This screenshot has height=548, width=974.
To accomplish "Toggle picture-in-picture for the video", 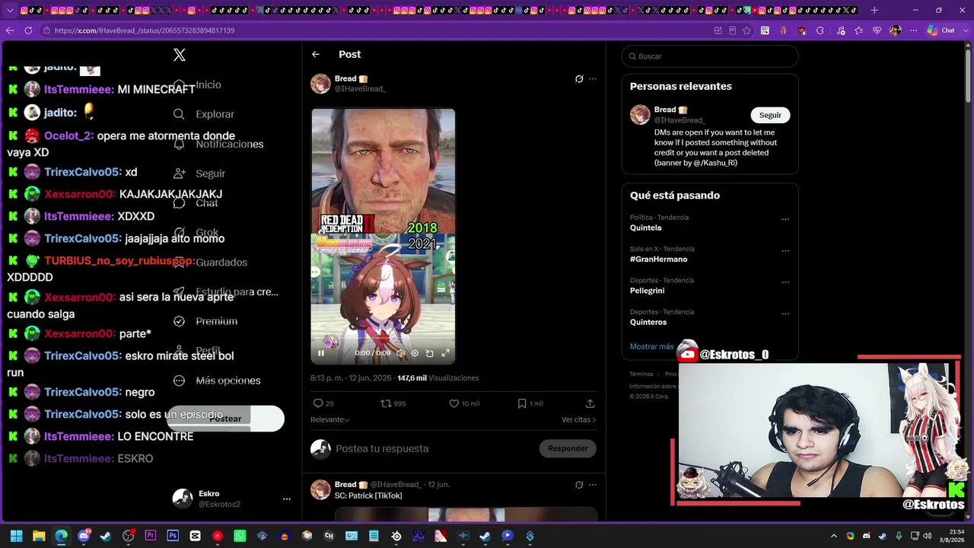I will point(430,353).
